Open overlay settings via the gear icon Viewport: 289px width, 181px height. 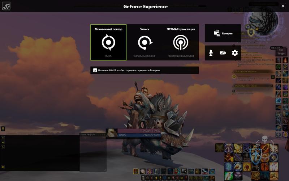235,53
